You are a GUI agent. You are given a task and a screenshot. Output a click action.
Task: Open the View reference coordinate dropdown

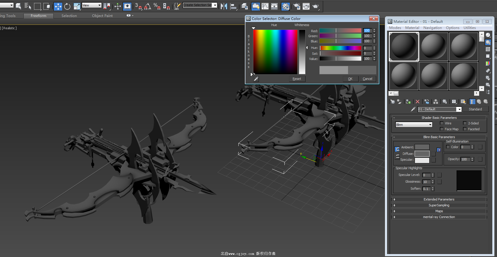coord(91,5)
